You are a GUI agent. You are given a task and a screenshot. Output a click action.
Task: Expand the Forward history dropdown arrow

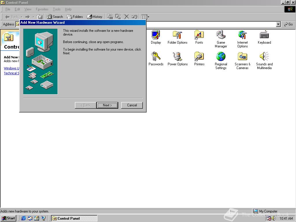click(x=34, y=17)
